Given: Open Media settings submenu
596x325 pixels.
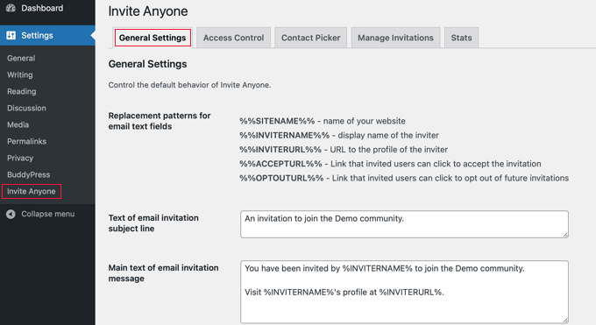Looking at the screenshot, I should [18, 124].
